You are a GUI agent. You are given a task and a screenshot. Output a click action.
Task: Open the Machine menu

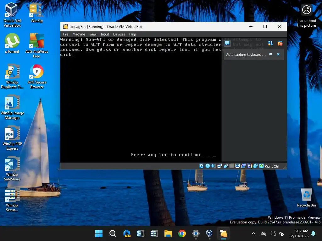[x=79, y=34]
